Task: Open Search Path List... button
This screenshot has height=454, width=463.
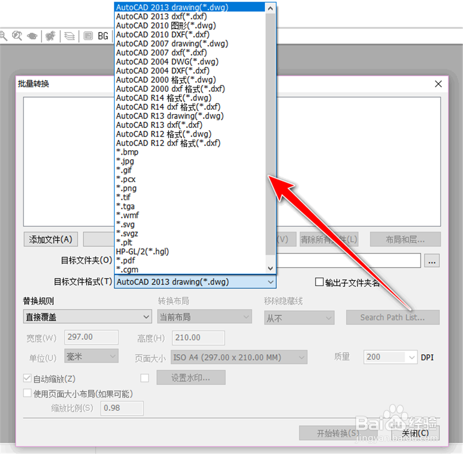Action: [x=393, y=317]
